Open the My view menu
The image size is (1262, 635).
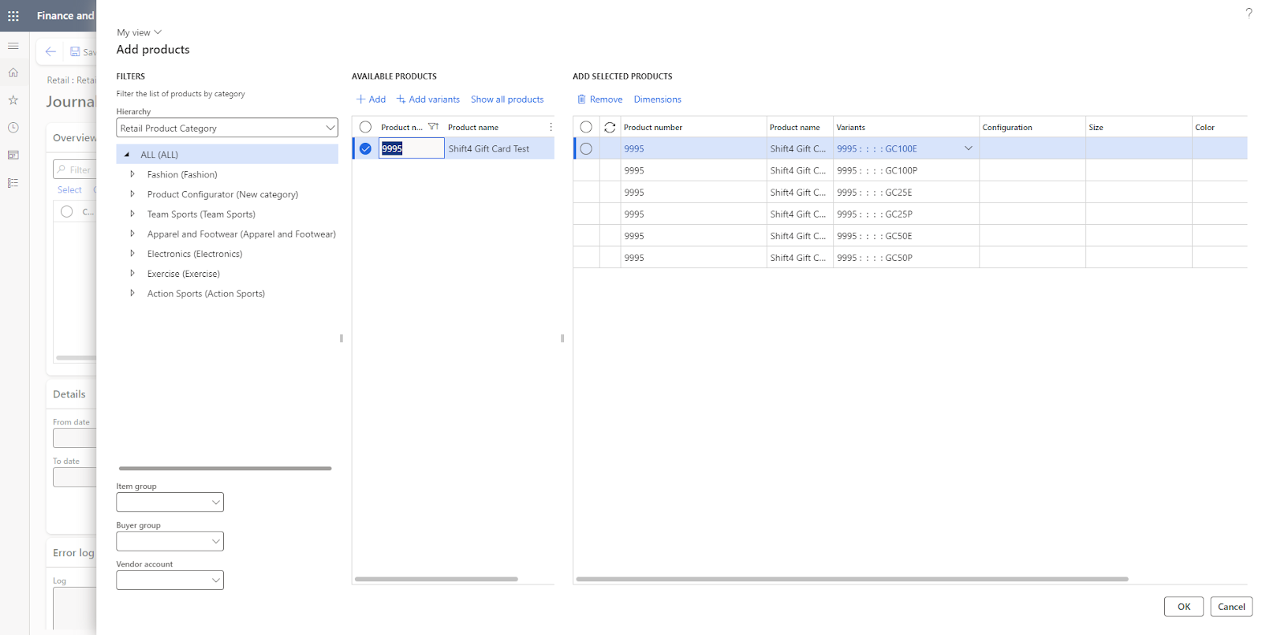point(139,32)
